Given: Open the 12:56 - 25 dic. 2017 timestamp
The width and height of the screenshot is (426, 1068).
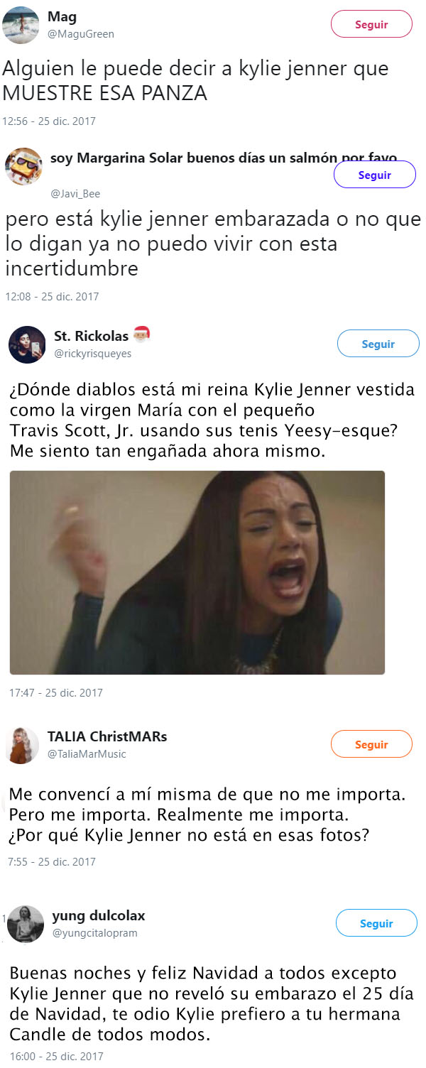Looking at the screenshot, I should click(x=49, y=121).
